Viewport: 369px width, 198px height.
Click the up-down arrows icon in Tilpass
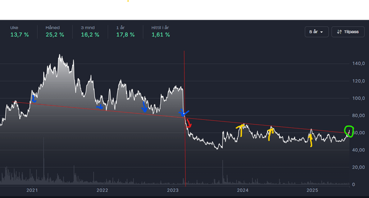pos(339,32)
